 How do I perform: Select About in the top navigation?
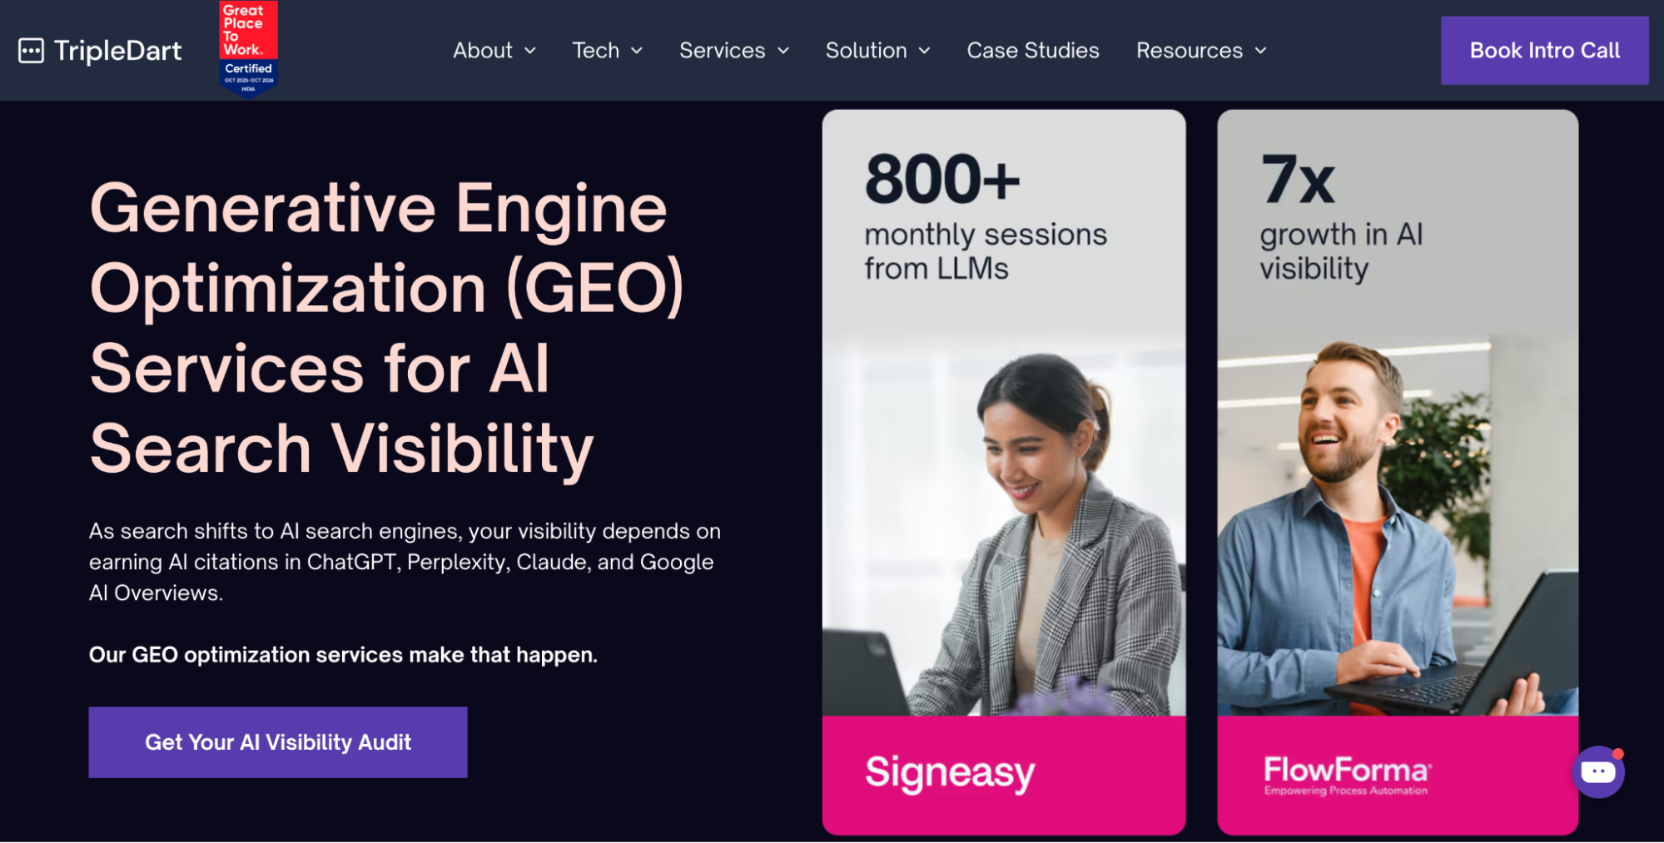[x=482, y=51]
